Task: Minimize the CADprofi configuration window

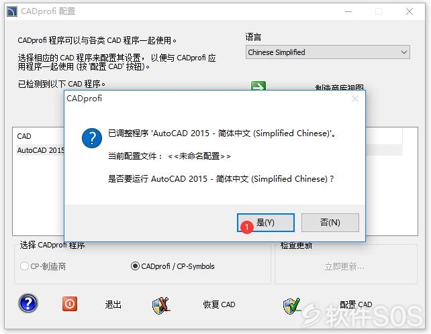Action: coord(348,11)
